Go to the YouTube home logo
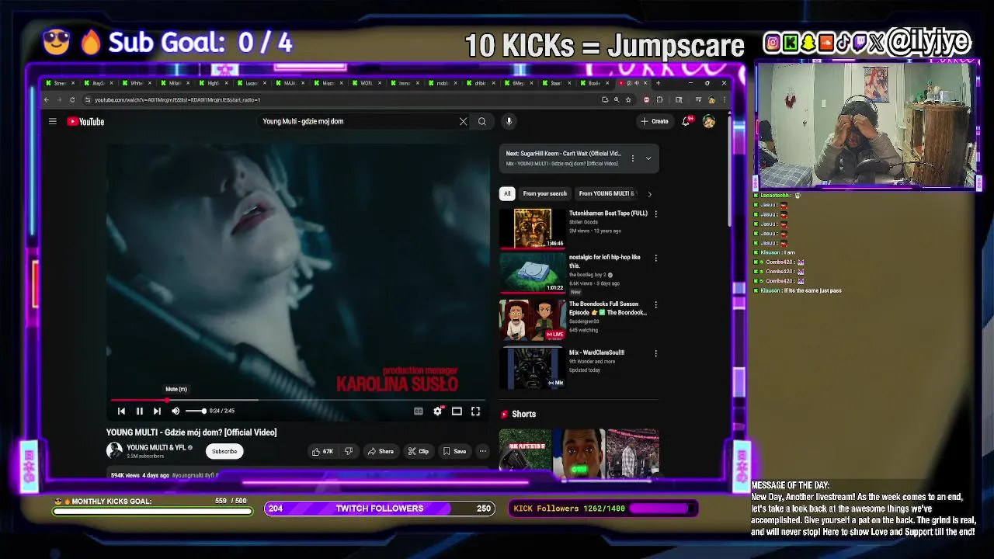Viewport: 994px width, 559px height. click(85, 121)
